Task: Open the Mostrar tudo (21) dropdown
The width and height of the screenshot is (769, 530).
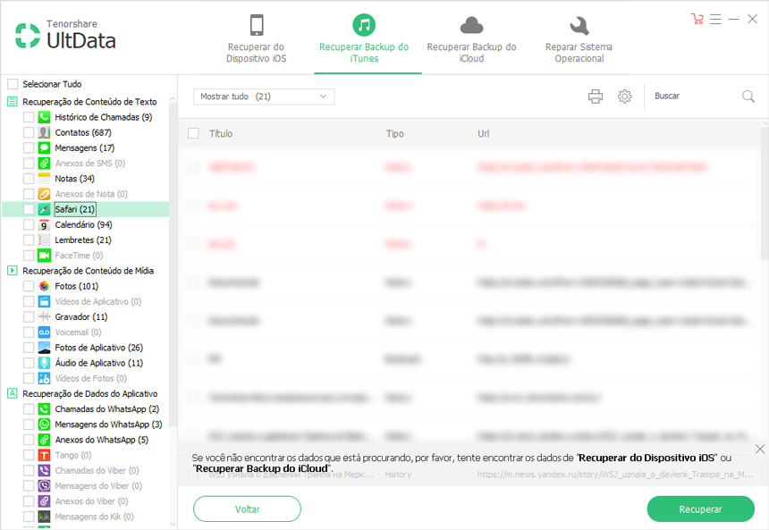Action: (264, 97)
